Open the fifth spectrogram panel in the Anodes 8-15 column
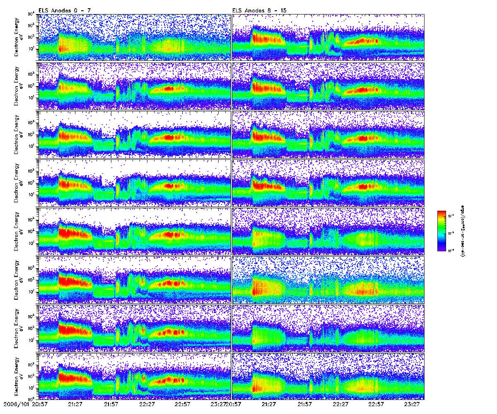 click(328, 231)
